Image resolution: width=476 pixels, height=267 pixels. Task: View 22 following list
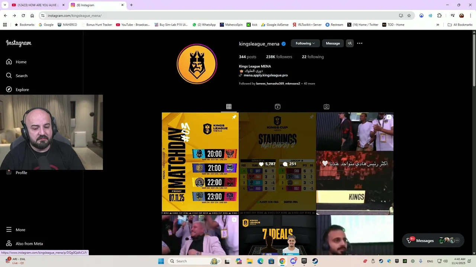click(313, 57)
